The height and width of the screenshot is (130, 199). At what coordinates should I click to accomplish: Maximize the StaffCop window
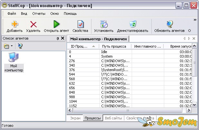point(186,5)
